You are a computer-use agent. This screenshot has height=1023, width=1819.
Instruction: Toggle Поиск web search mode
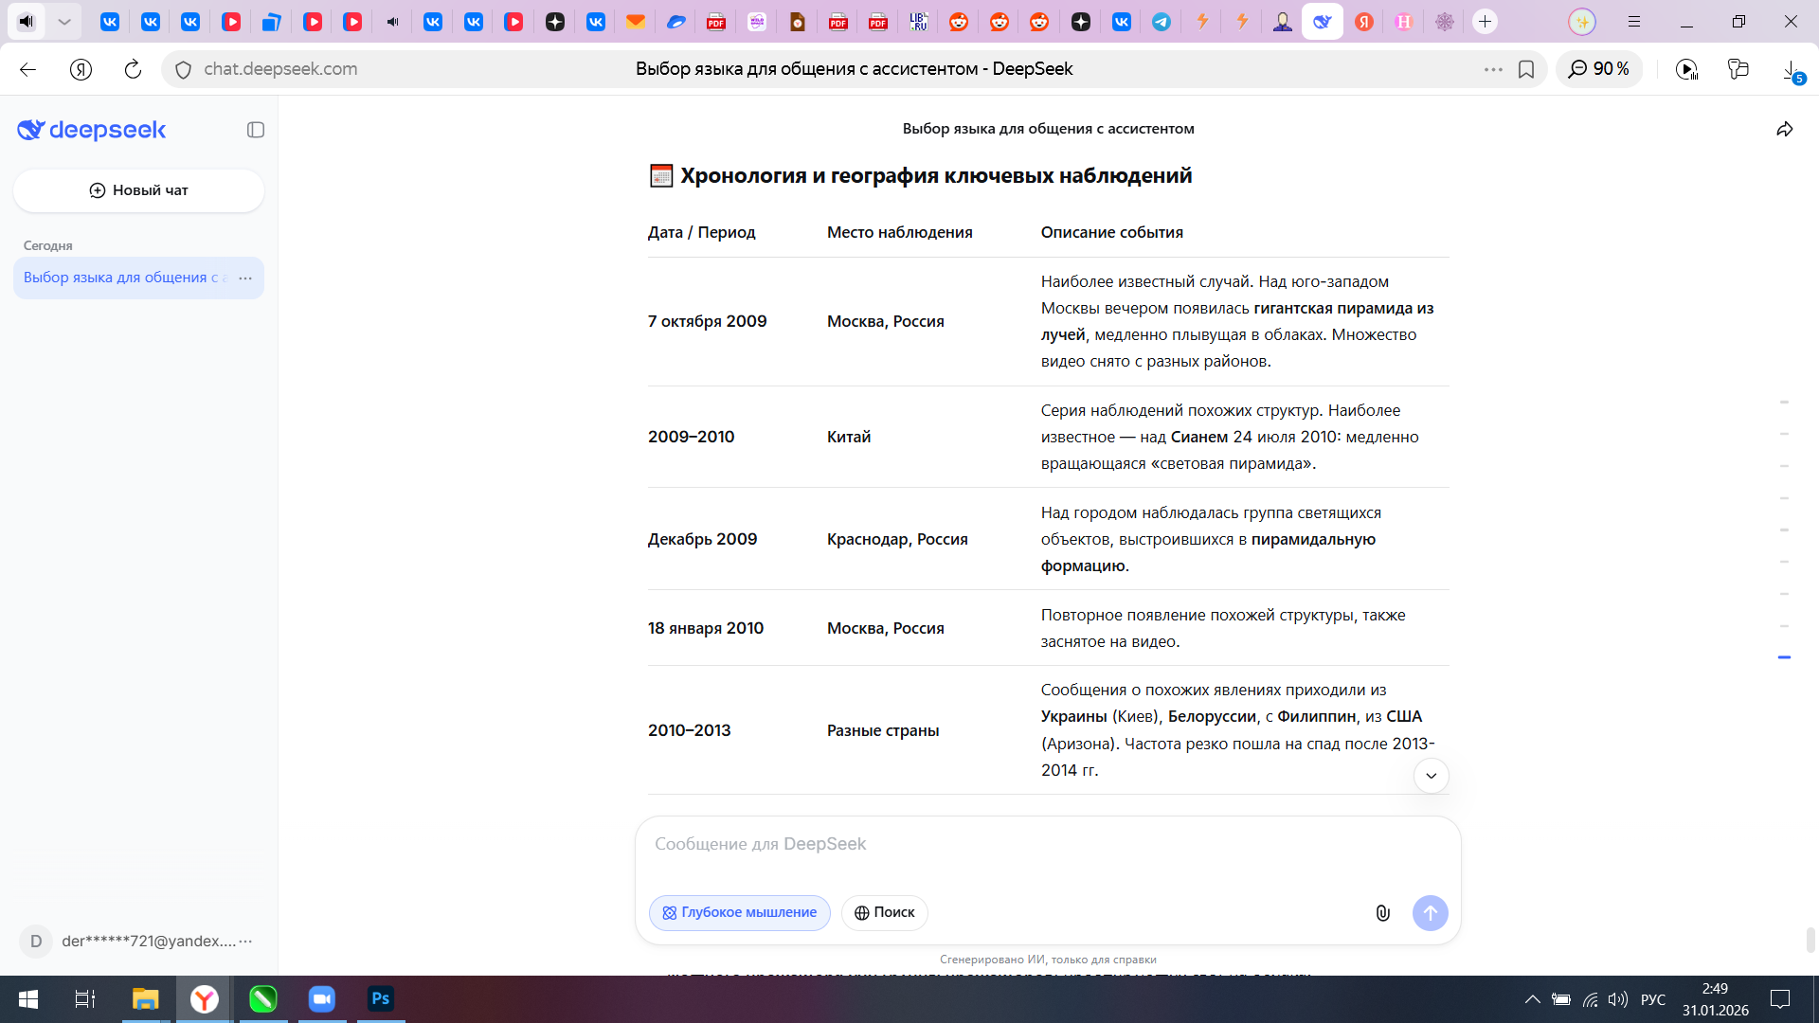pos(884,913)
